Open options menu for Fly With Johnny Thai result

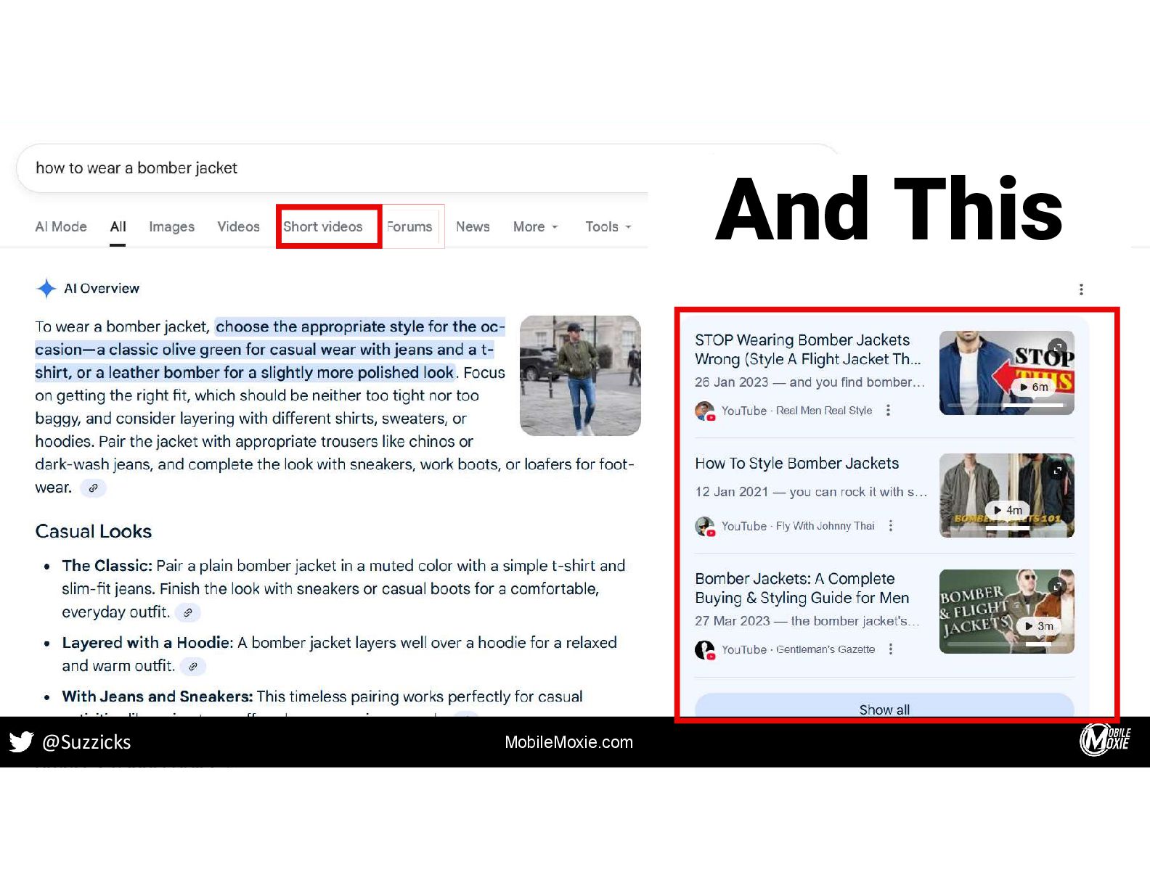pos(891,525)
